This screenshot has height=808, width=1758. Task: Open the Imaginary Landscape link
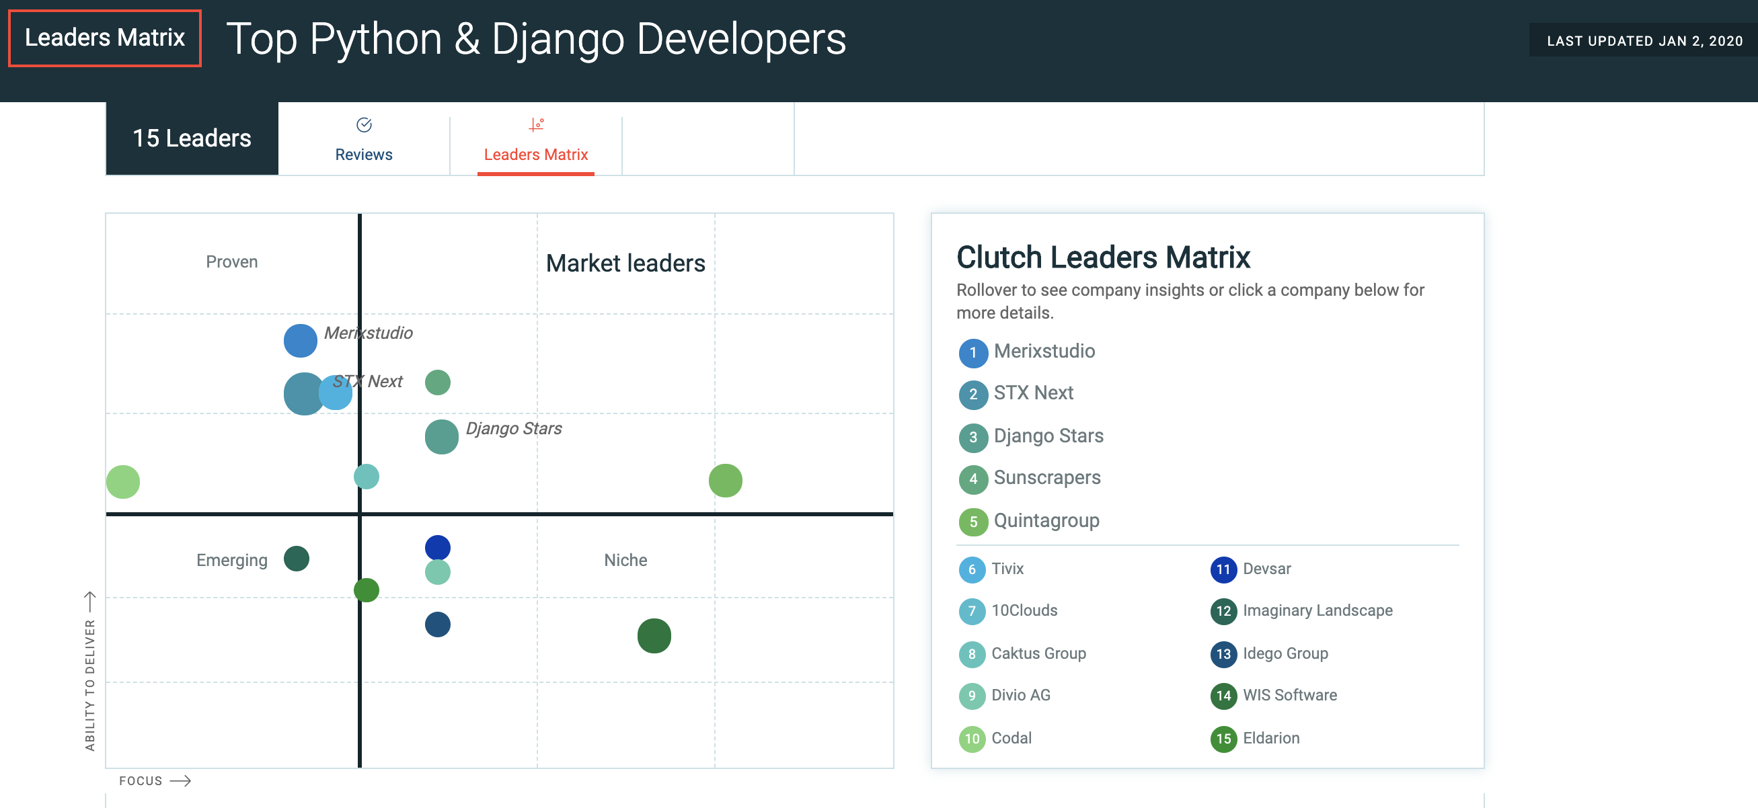coord(1317,610)
